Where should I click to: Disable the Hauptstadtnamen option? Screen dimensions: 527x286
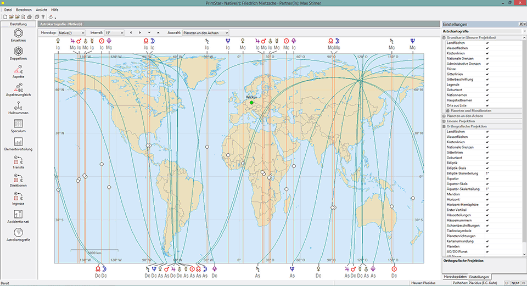[x=487, y=100]
